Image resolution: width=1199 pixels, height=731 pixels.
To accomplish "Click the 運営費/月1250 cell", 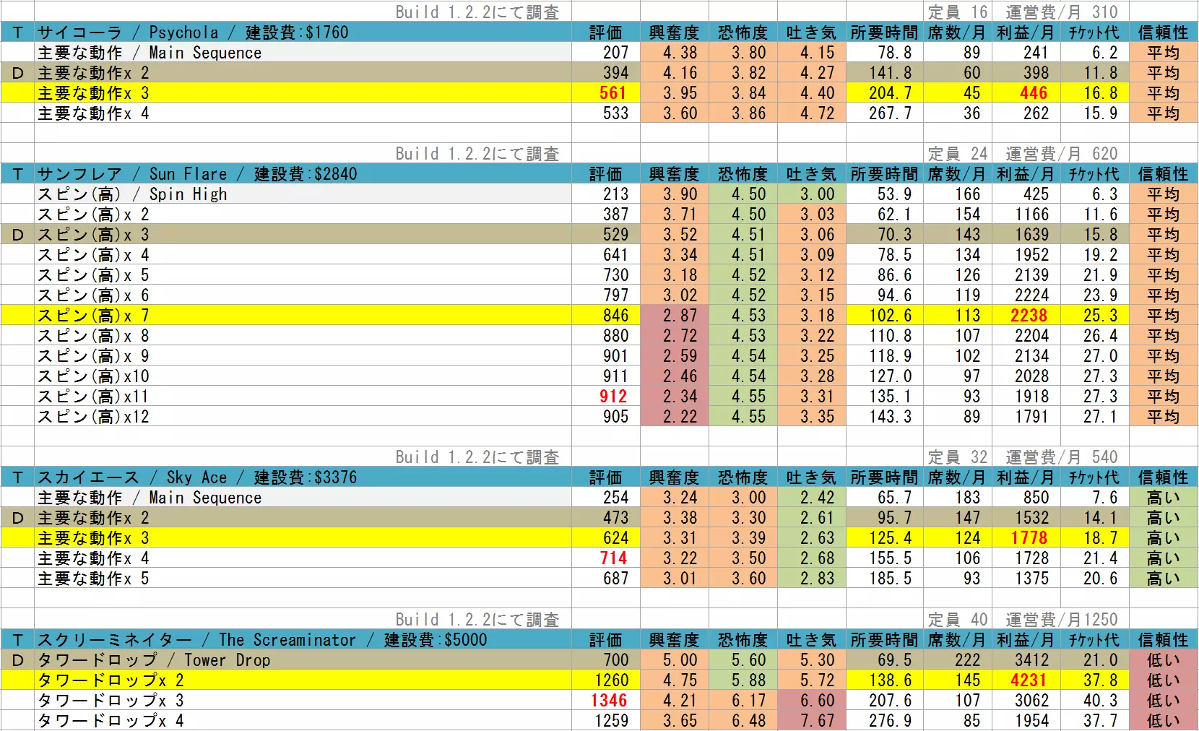I will click(x=1061, y=620).
